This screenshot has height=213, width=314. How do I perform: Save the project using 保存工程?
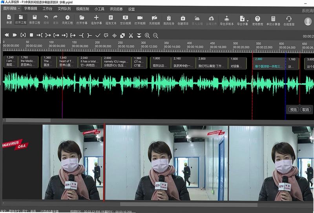click(x=35, y=20)
